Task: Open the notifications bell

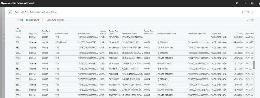Action: (245, 3)
